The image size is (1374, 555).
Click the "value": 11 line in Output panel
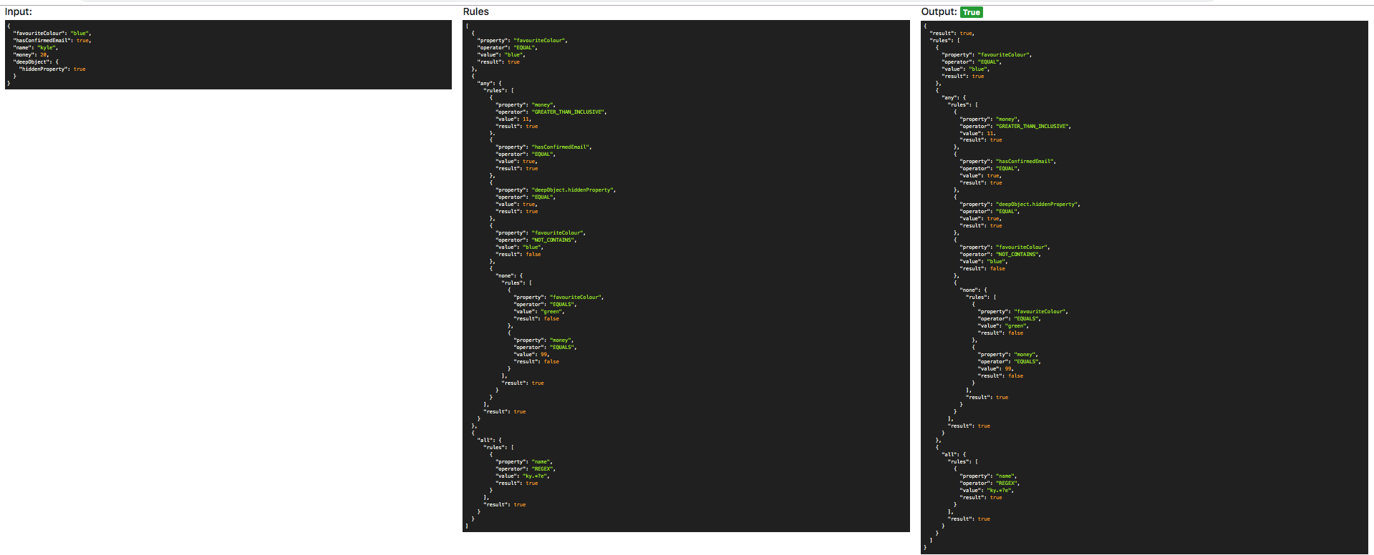pos(977,134)
